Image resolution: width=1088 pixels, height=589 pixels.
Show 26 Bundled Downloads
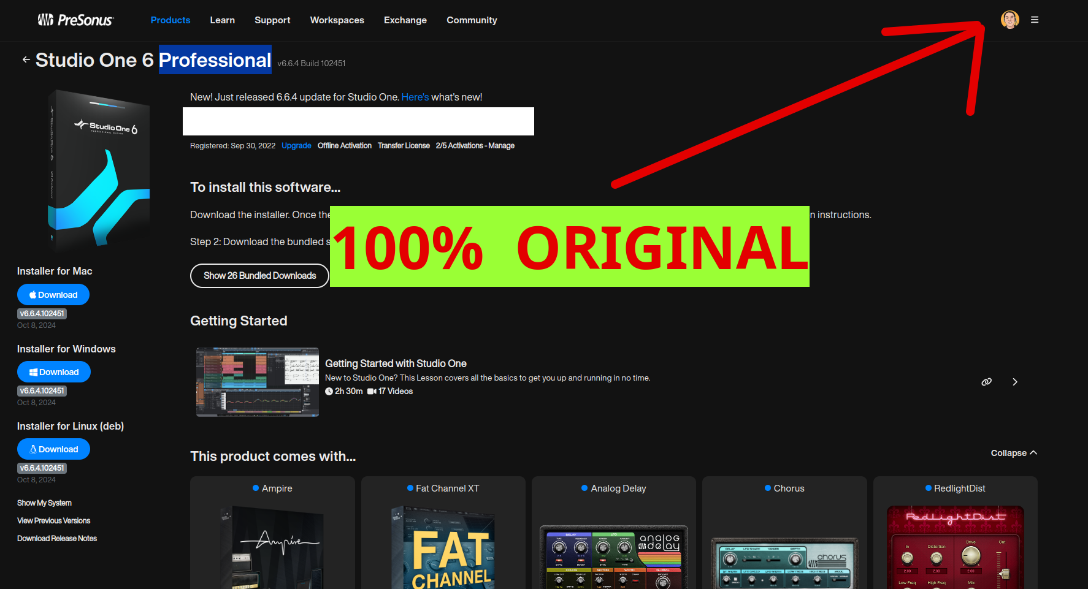[x=259, y=276]
